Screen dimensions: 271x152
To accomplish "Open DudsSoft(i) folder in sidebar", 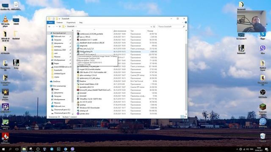I will [x=58, y=70].
